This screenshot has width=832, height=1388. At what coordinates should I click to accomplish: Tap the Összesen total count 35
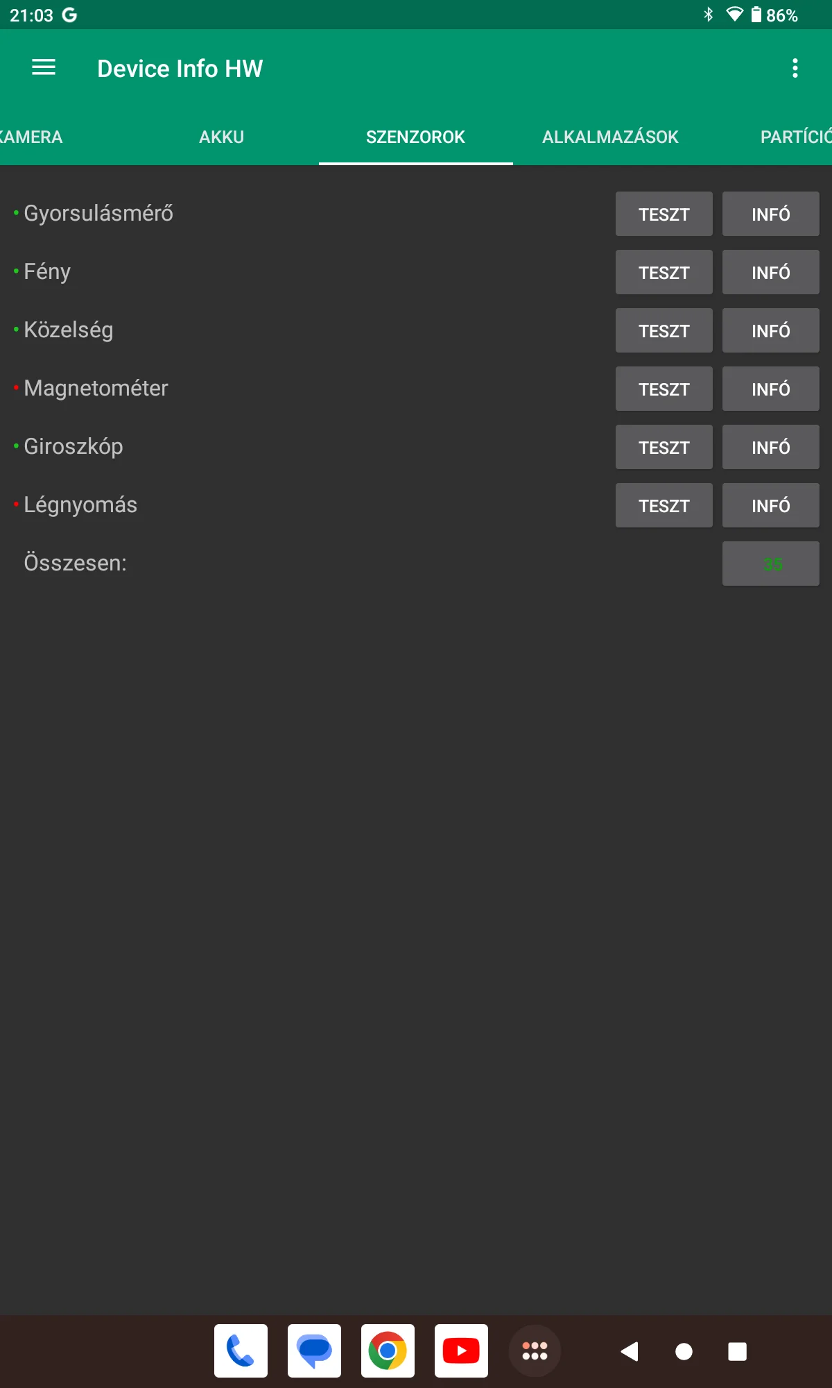click(x=770, y=564)
